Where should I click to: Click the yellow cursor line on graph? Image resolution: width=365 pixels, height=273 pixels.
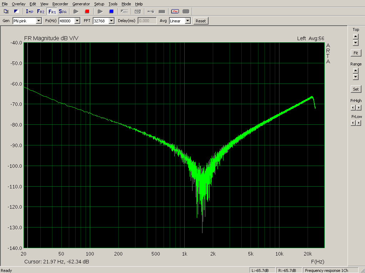click(x=28, y=145)
